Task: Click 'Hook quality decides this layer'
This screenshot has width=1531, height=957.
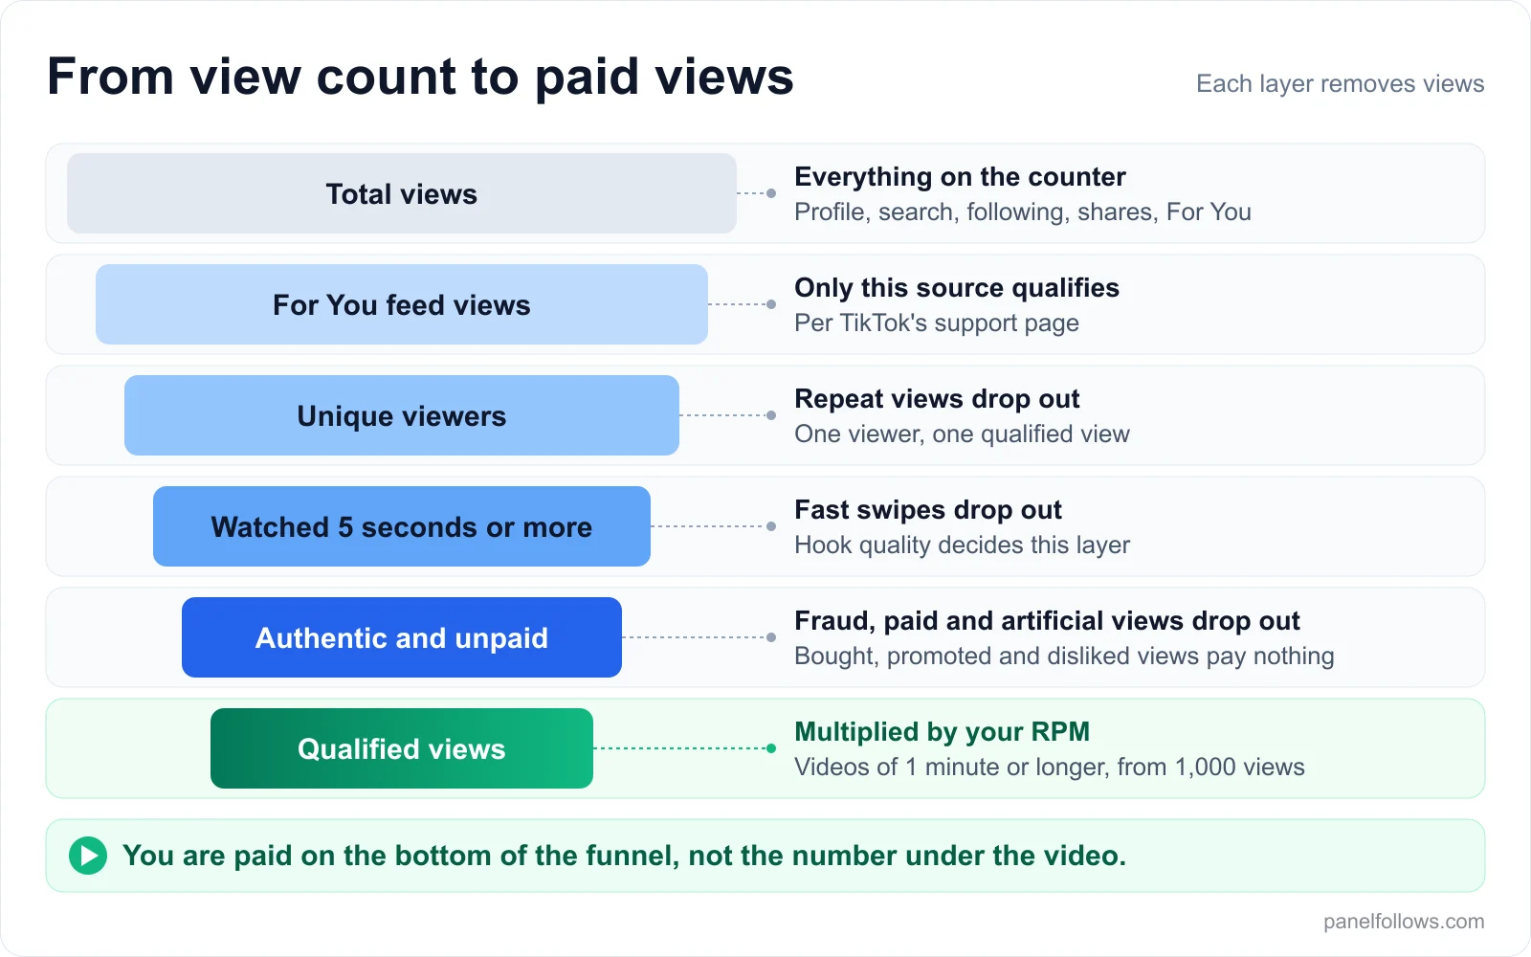Action: [x=962, y=545]
